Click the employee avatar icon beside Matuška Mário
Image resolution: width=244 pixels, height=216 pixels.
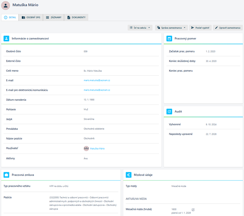coord(6,6)
